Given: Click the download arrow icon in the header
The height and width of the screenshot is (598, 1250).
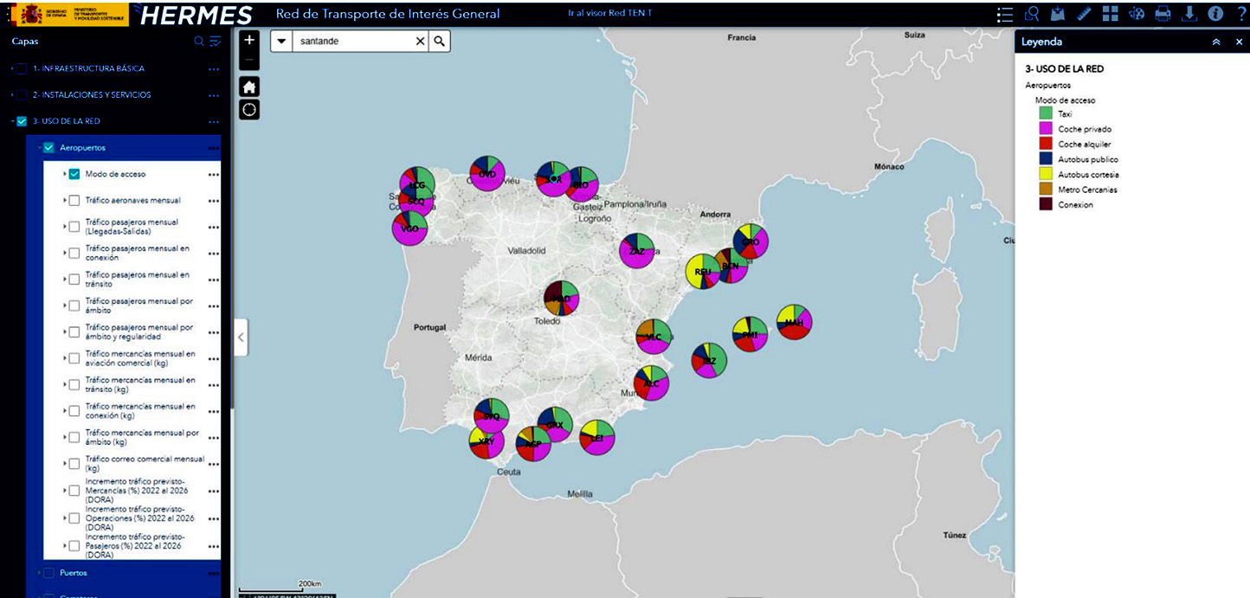Looking at the screenshot, I should coord(1189,14).
